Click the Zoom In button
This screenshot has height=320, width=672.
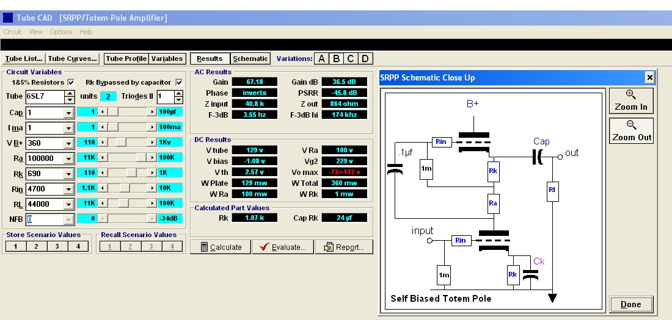pyautogui.click(x=631, y=101)
